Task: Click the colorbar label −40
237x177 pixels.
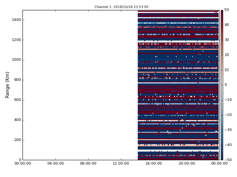Action: (x=228, y=145)
